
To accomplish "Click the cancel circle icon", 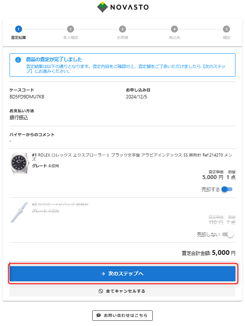I will [x=101, y=291].
